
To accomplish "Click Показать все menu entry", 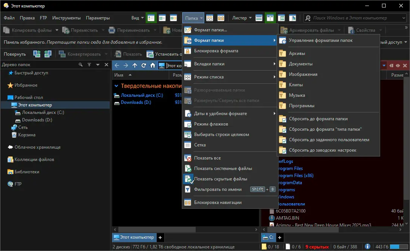I will (x=230, y=158).
